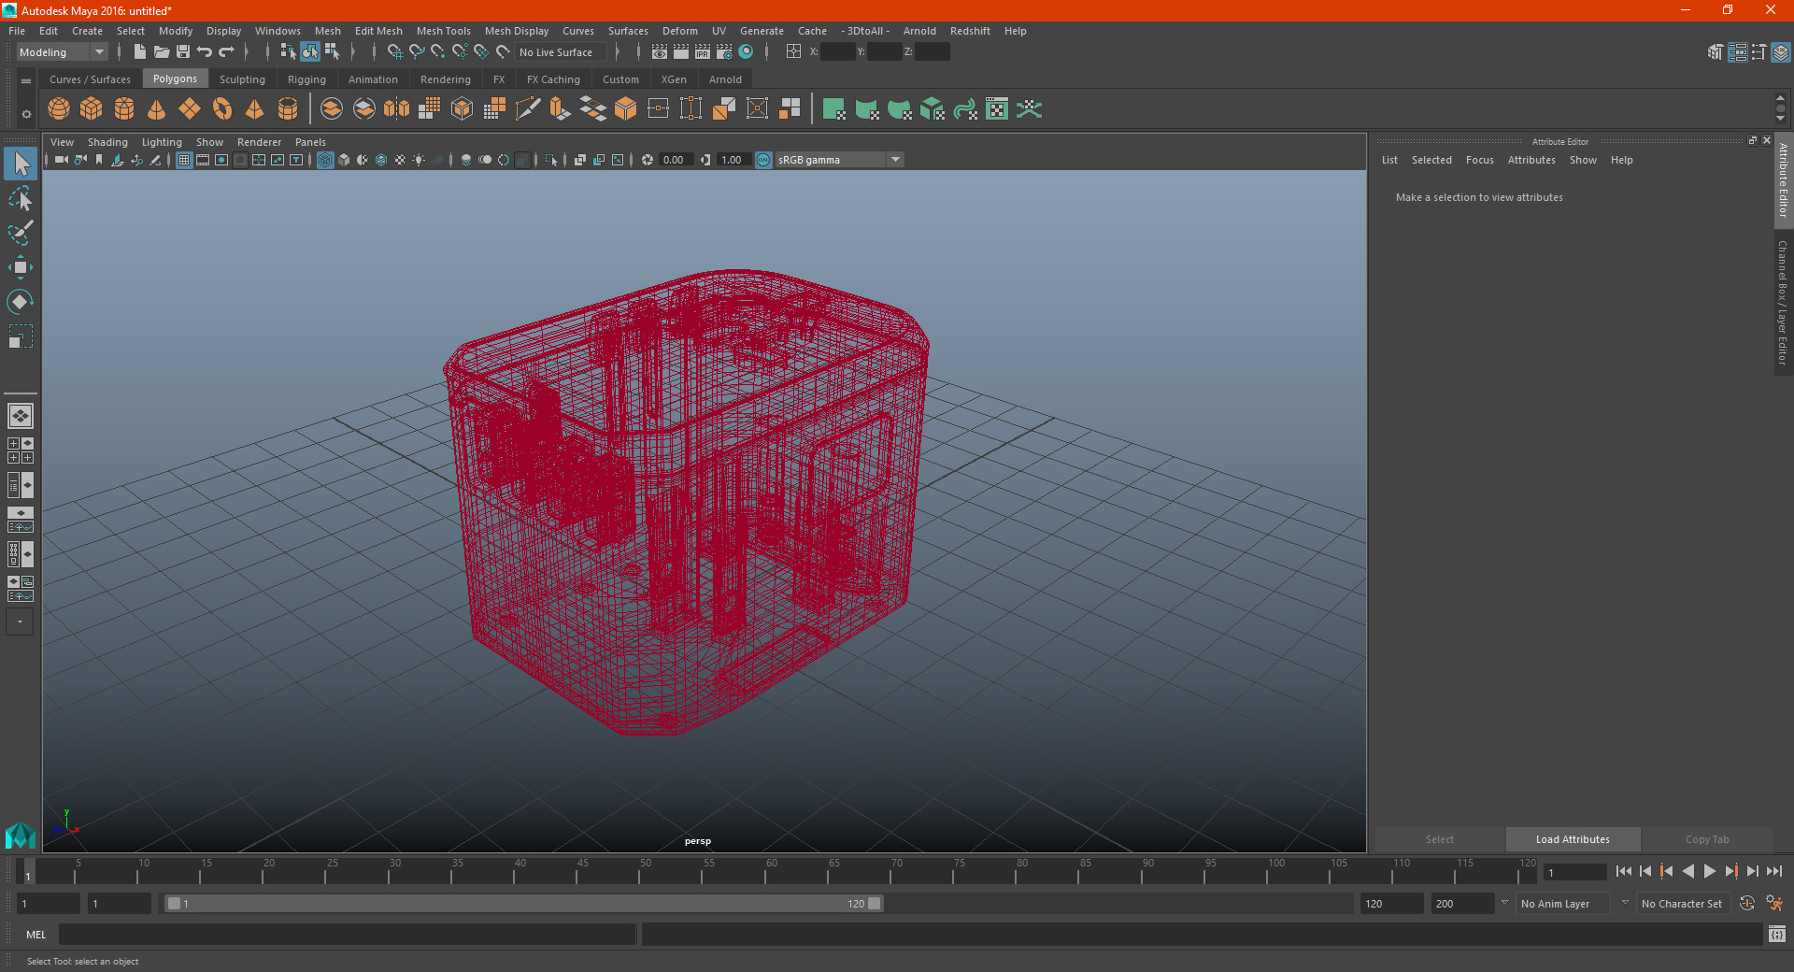Image resolution: width=1794 pixels, height=972 pixels.
Task: Create a polygon cylinder from the shelf
Action: 124,109
